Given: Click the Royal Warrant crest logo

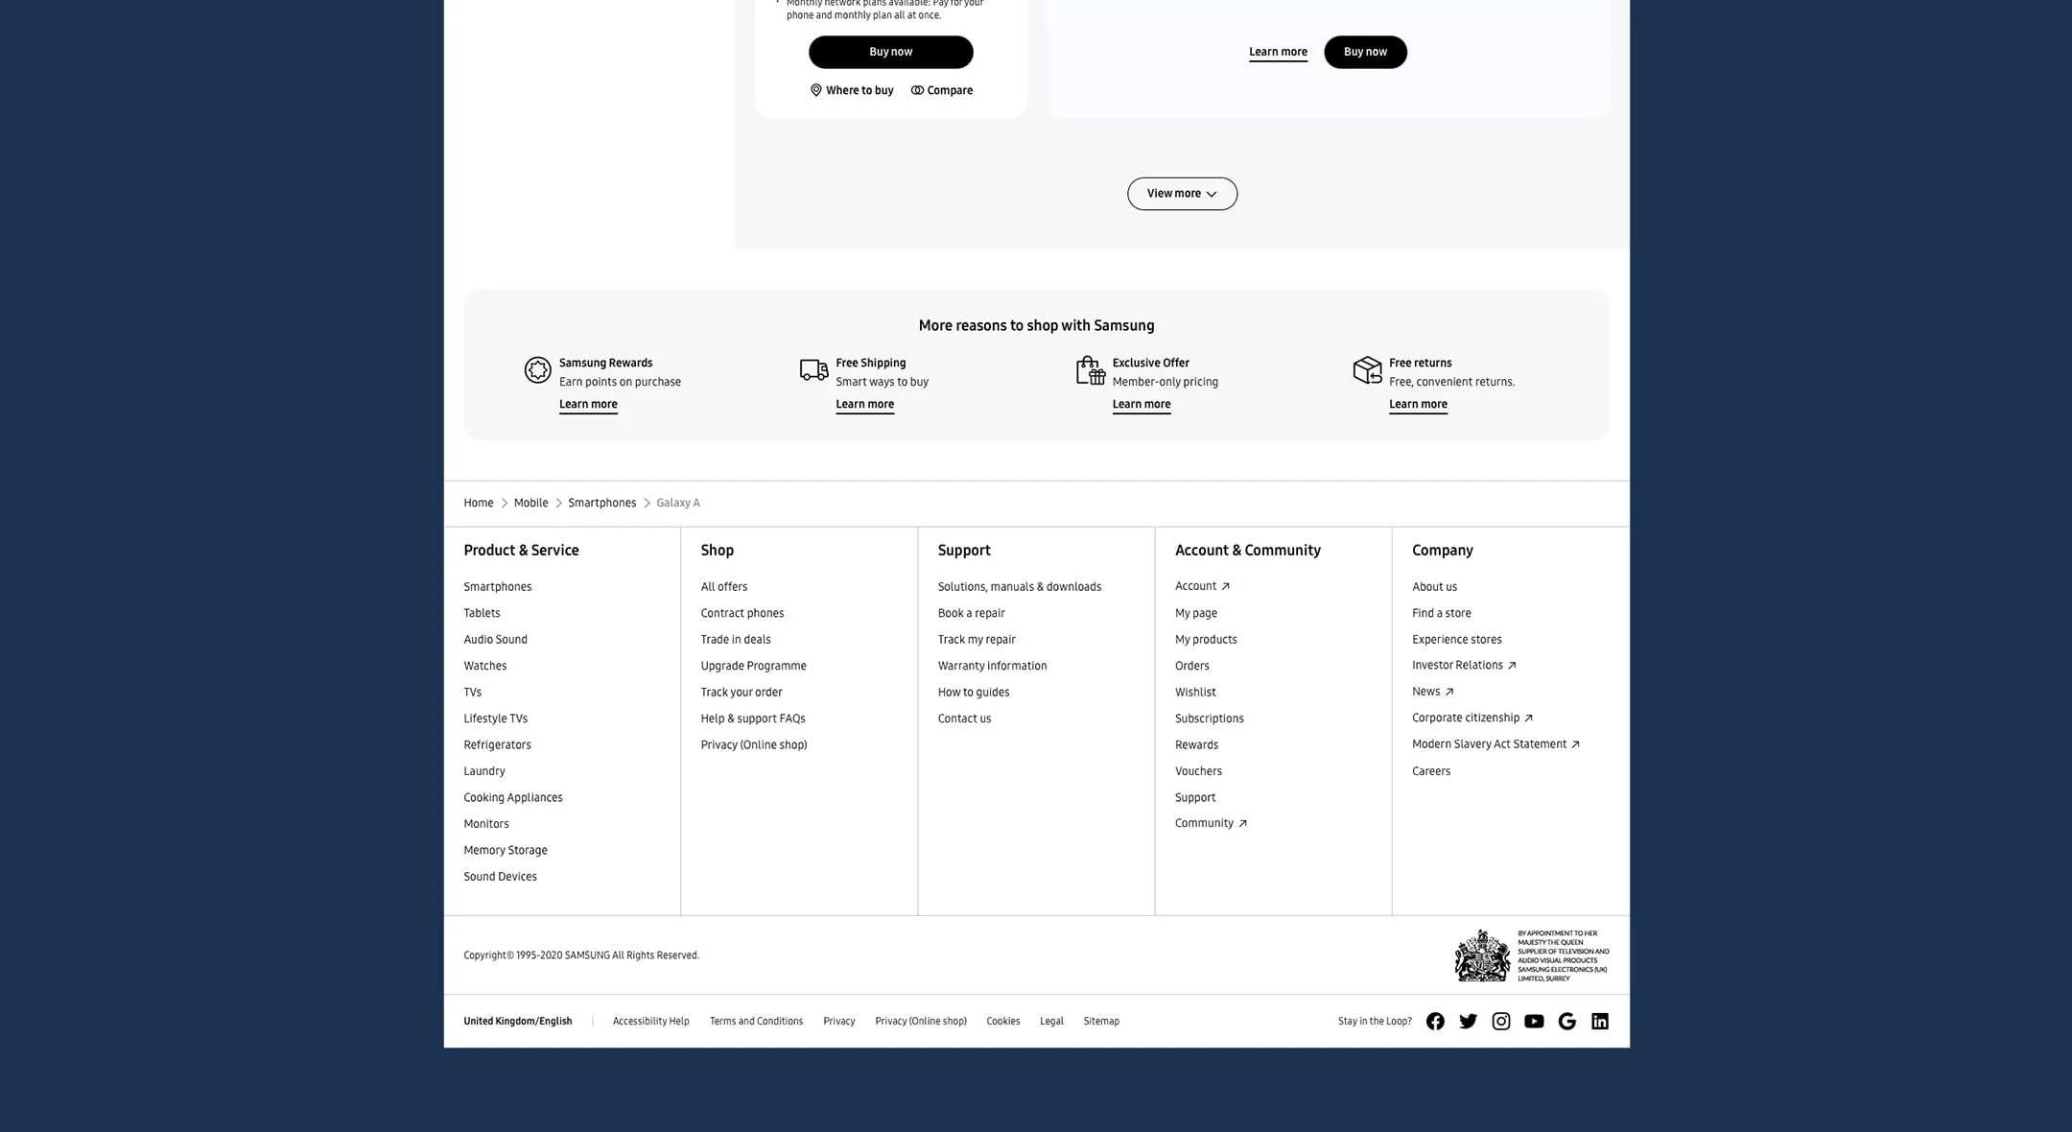Looking at the screenshot, I should tap(1482, 955).
